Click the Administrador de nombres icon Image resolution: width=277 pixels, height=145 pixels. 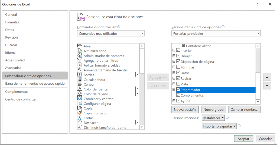pos(80,56)
